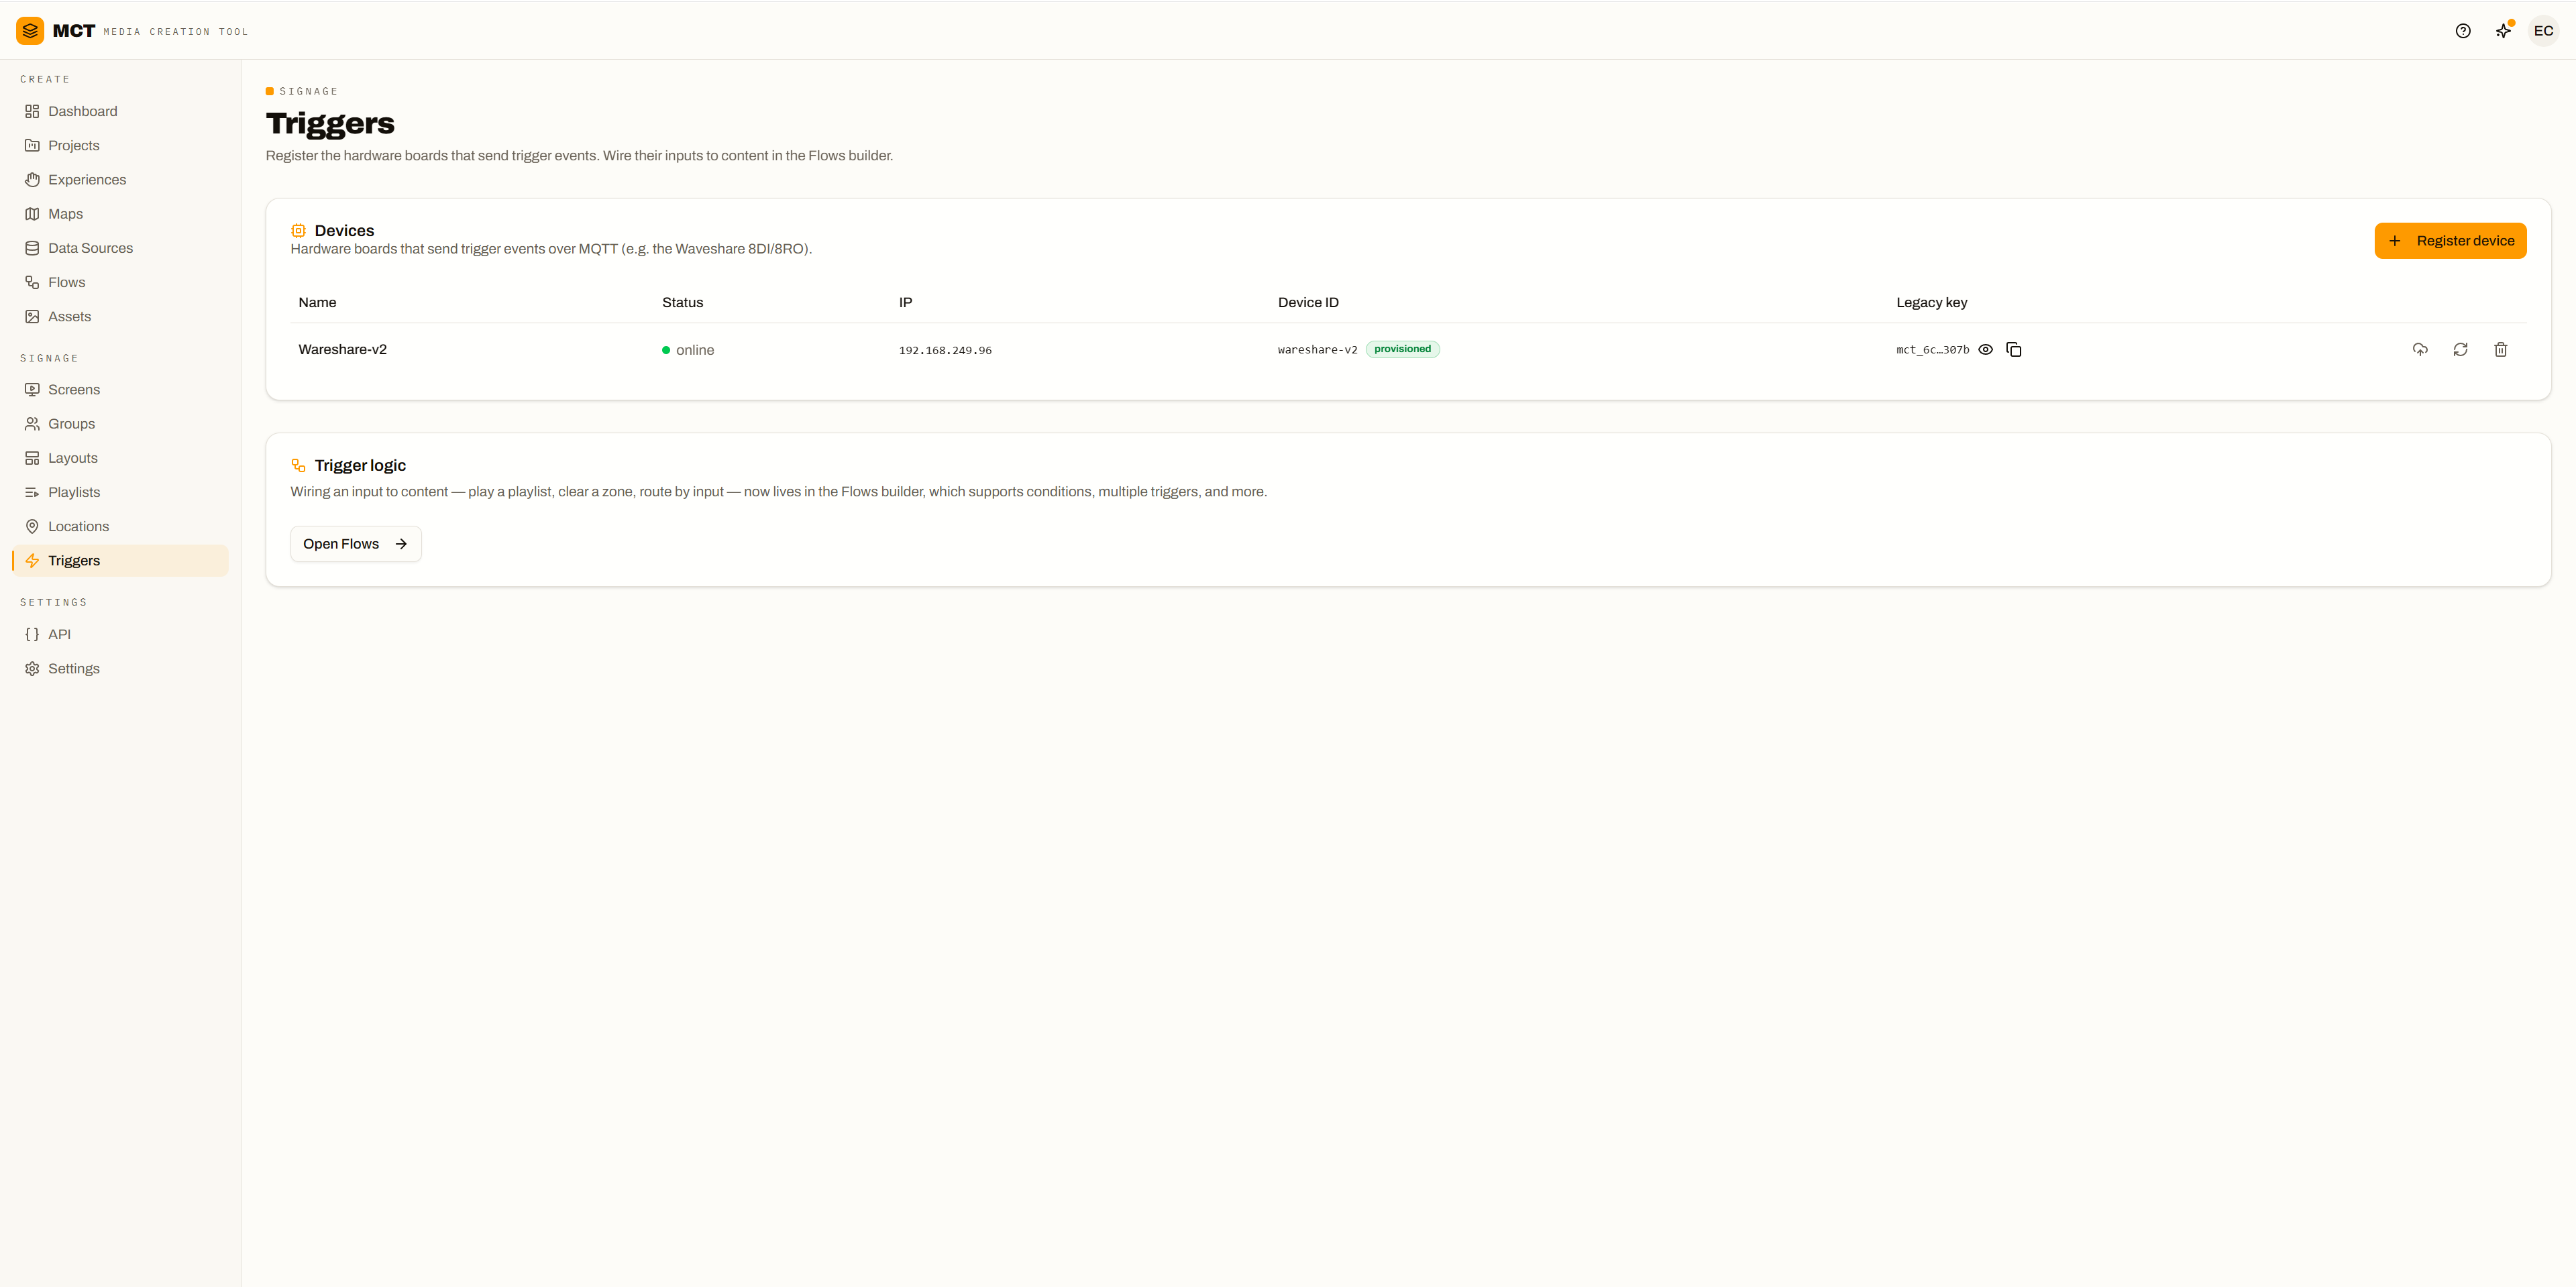Click the Triggers page heading
Image resolution: width=2576 pixels, height=1287 pixels.
pyautogui.click(x=330, y=123)
